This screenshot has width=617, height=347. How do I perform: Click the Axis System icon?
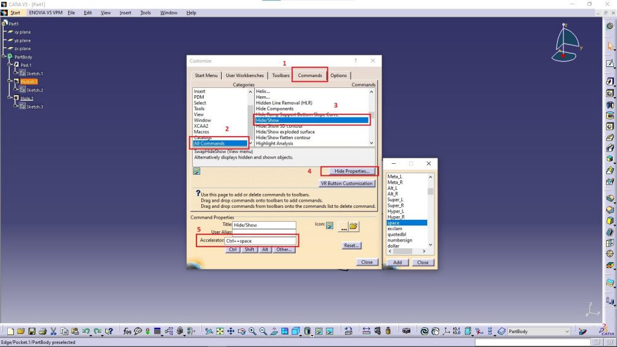(x=446, y=331)
